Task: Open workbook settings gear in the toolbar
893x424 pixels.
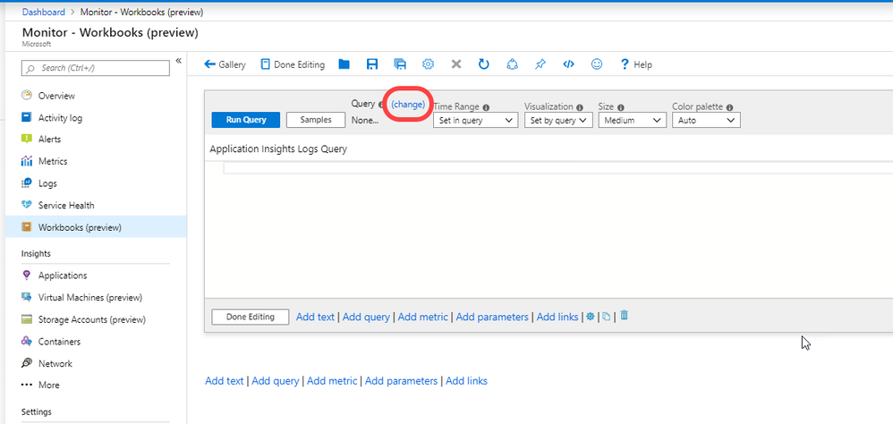Action: [x=429, y=64]
